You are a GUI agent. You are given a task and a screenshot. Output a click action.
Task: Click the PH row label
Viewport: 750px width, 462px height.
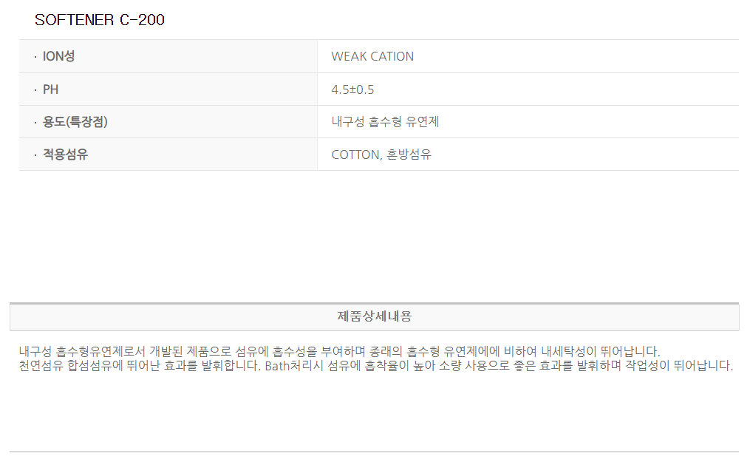[x=50, y=89]
